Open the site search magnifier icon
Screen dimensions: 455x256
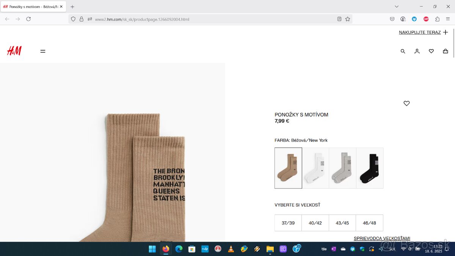[x=403, y=51]
